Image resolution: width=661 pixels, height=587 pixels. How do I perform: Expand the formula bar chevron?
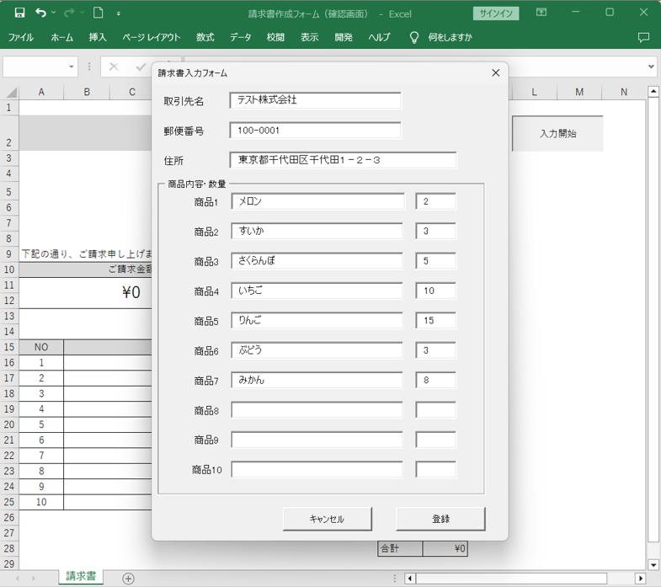(651, 67)
